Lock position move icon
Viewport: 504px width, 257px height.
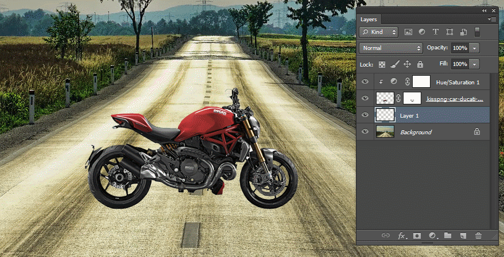point(407,64)
